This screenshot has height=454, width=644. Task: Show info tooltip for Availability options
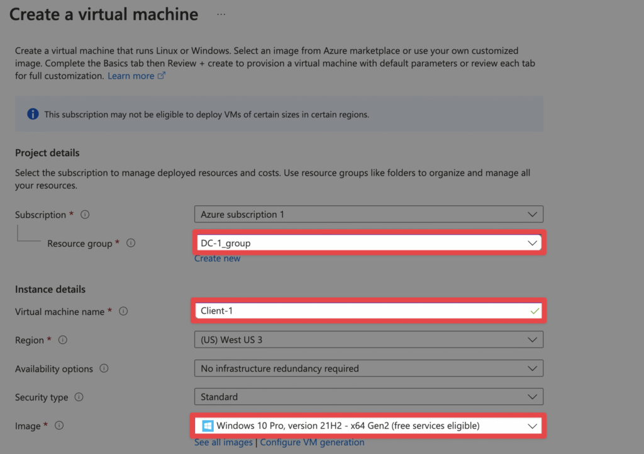[x=104, y=368]
